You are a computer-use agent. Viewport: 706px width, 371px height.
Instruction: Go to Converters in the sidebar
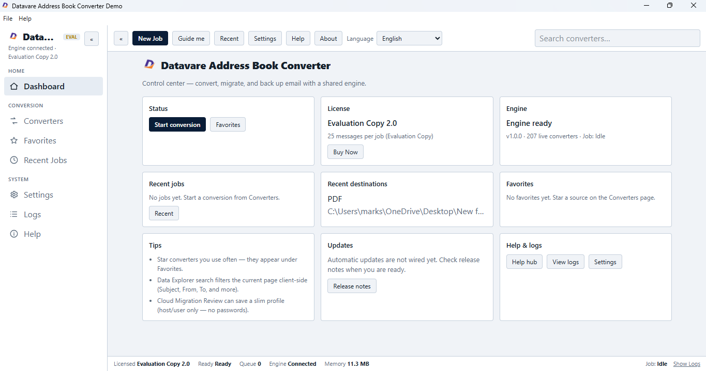[53, 121]
